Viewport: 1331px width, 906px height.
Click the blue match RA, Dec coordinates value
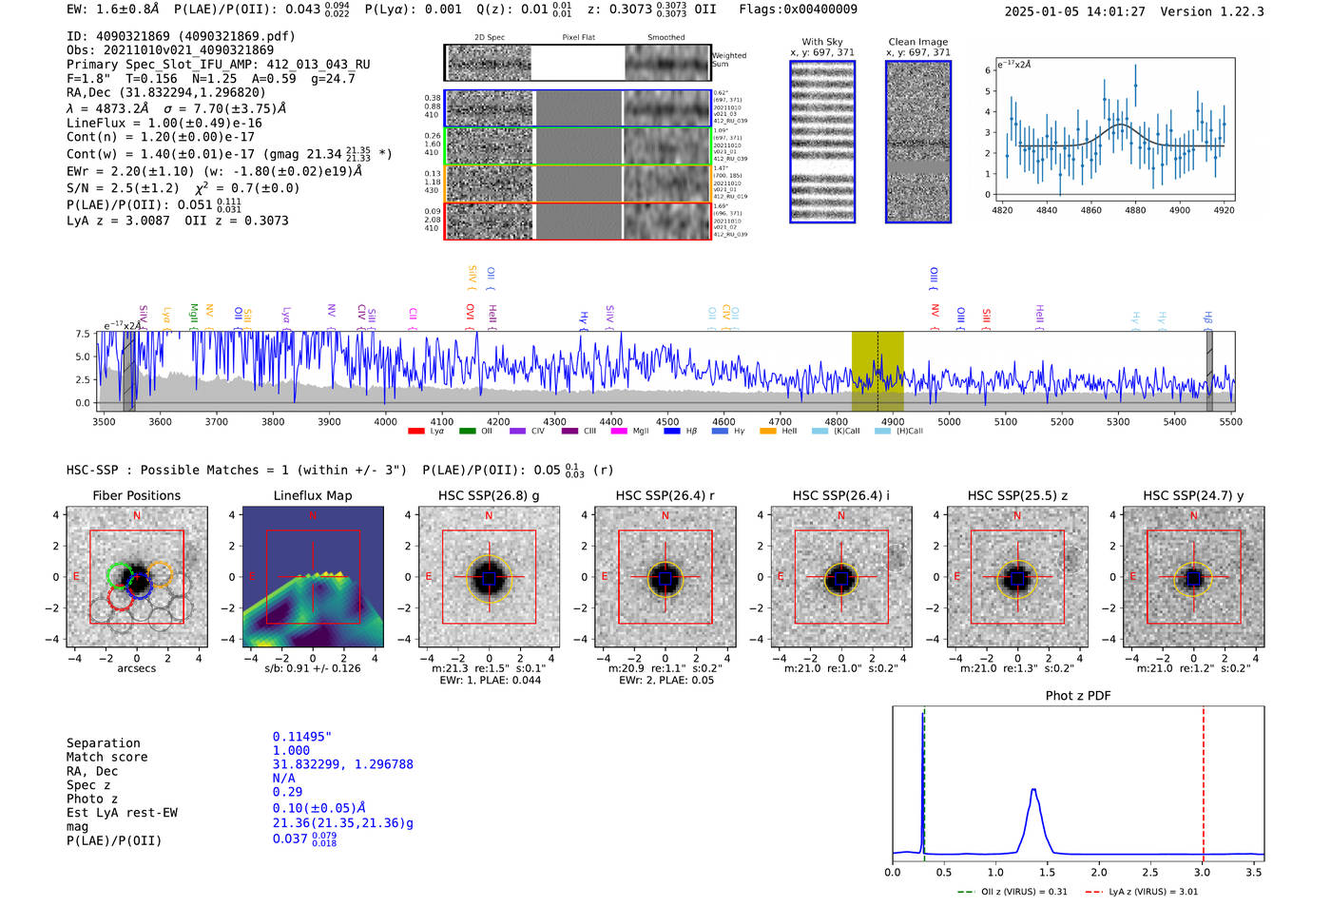(x=342, y=764)
